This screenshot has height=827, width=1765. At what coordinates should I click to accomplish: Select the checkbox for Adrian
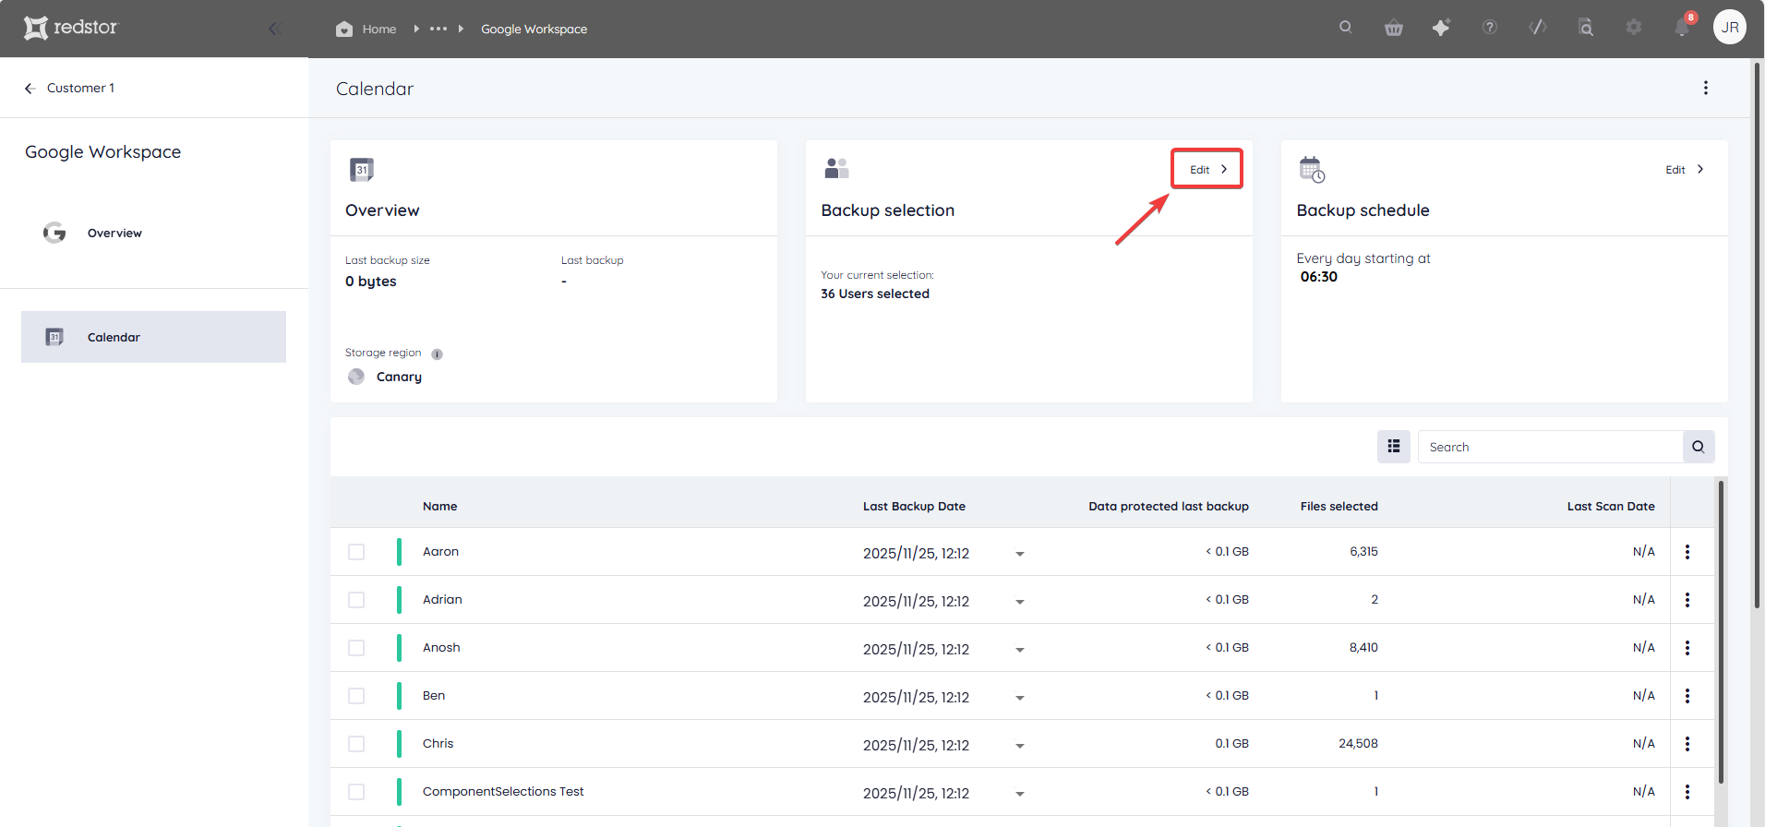click(356, 600)
